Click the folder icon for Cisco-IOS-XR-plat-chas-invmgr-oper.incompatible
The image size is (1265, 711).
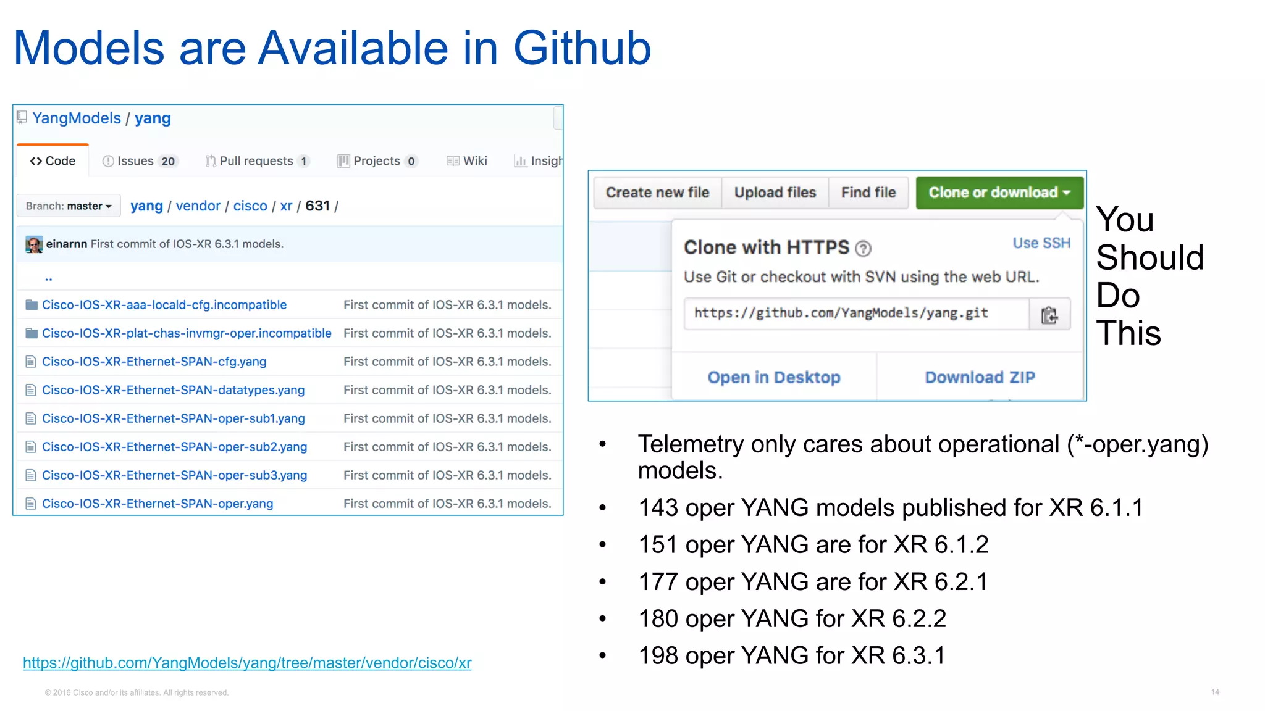point(32,333)
